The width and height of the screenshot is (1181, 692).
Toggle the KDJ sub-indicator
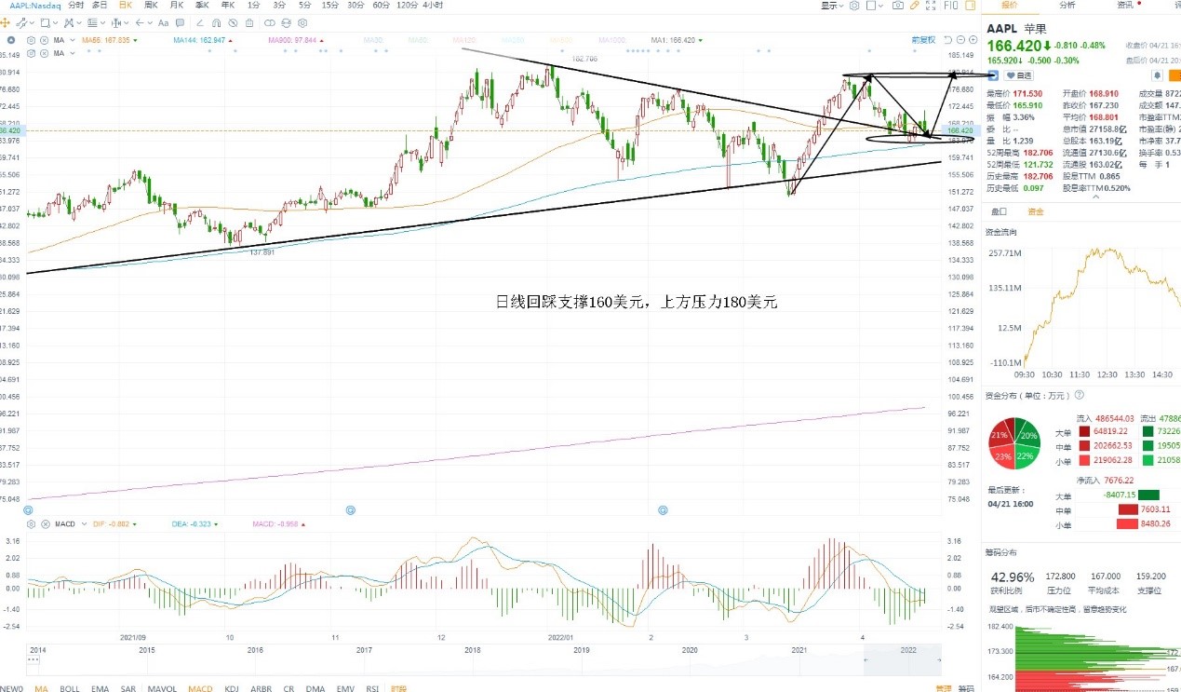[x=232, y=687]
